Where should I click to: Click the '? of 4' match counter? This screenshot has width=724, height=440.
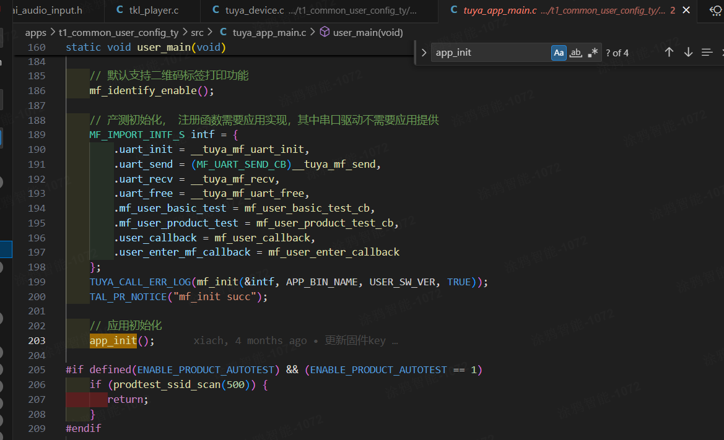click(x=617, y=53)
